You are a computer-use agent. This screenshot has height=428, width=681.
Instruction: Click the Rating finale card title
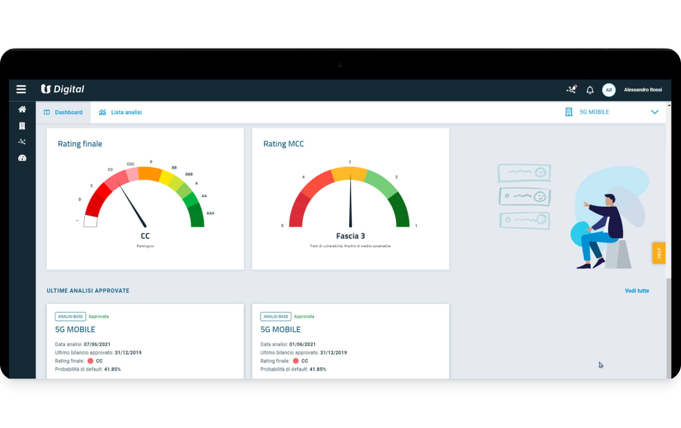click(80, 144)
